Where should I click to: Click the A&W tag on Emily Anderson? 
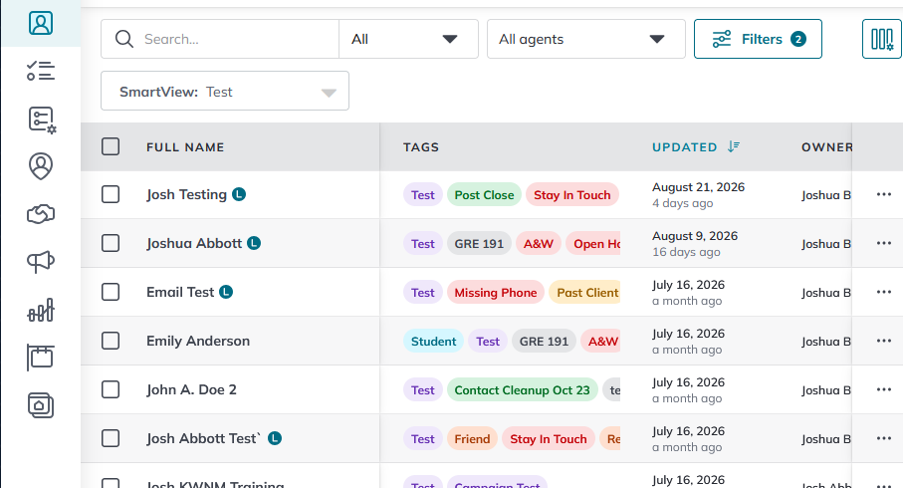600,341
